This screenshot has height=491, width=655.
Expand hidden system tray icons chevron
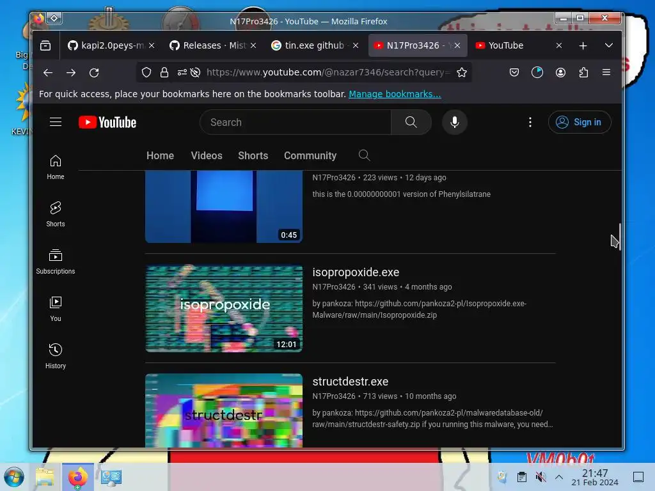point(559,477)
